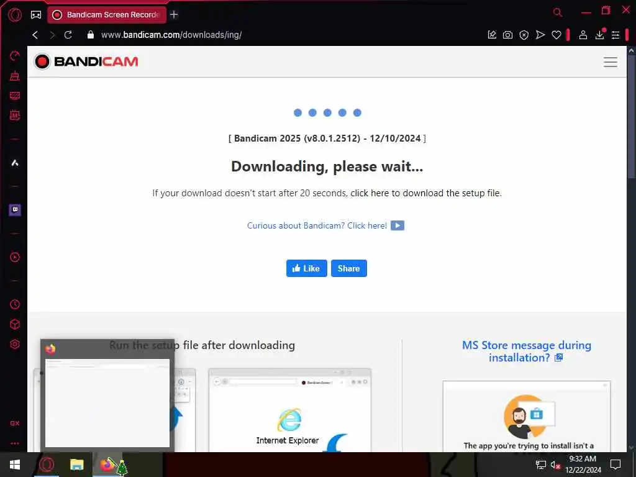
Task: Open Twitch panel in sidebar
Action: pos(15,210)
